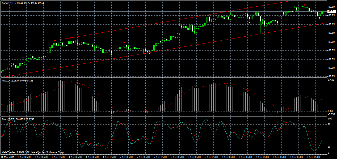Click the yellow signal dot near 7 Apr candles
Screen dimensions: 337x159
pyautogui.click(x=250, y=22)
